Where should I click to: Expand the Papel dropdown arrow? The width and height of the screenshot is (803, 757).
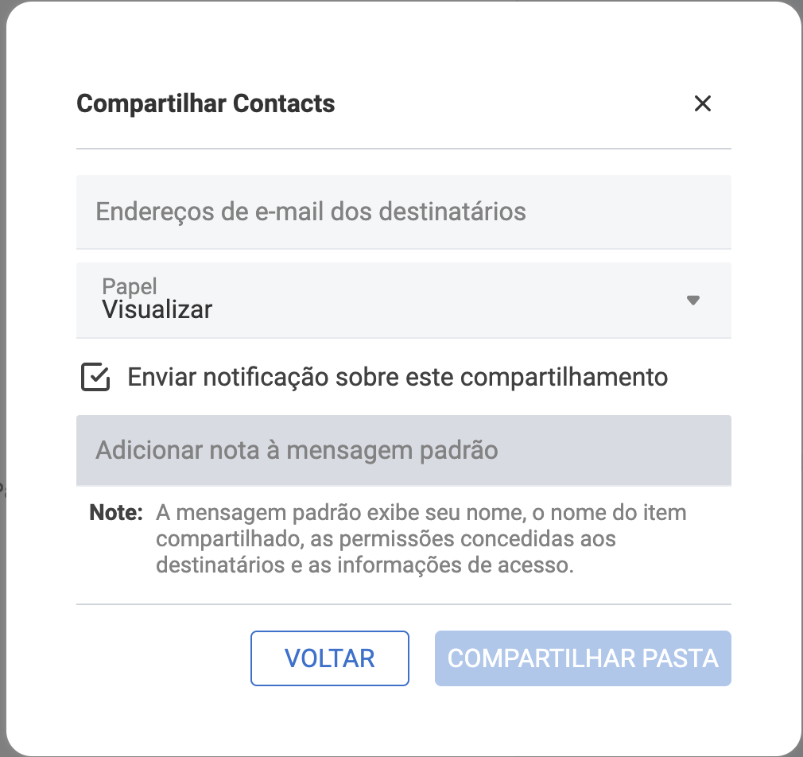(x=693, y=301)
